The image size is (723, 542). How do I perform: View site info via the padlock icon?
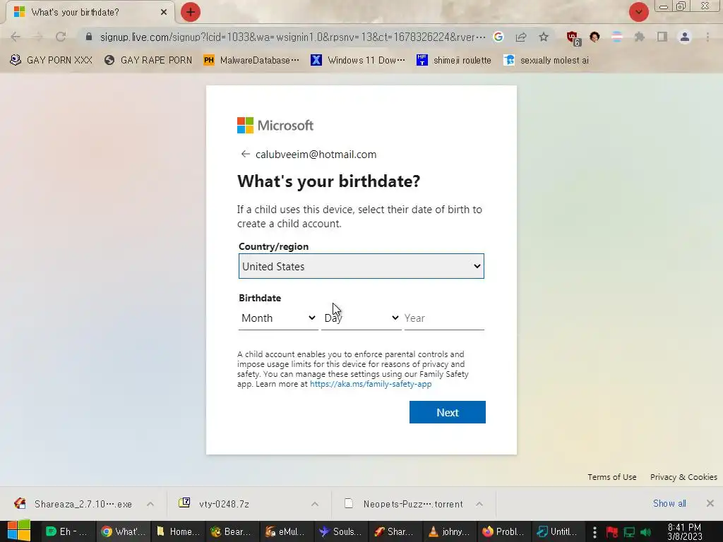pos(89,37)
